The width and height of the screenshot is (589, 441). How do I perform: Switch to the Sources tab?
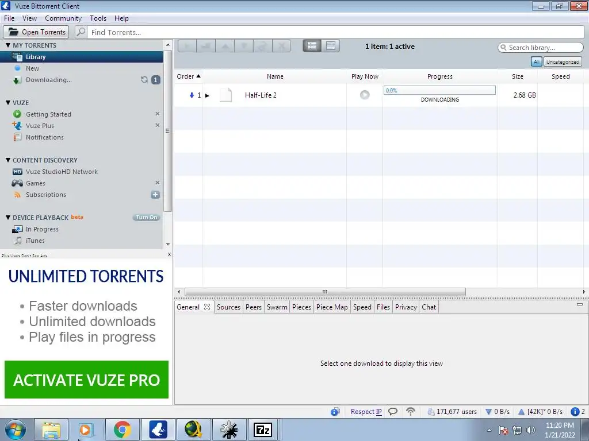click(x=228, y=307)
